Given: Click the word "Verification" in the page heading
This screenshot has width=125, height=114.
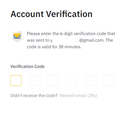Looking at the screenshot, I should 69,14.
